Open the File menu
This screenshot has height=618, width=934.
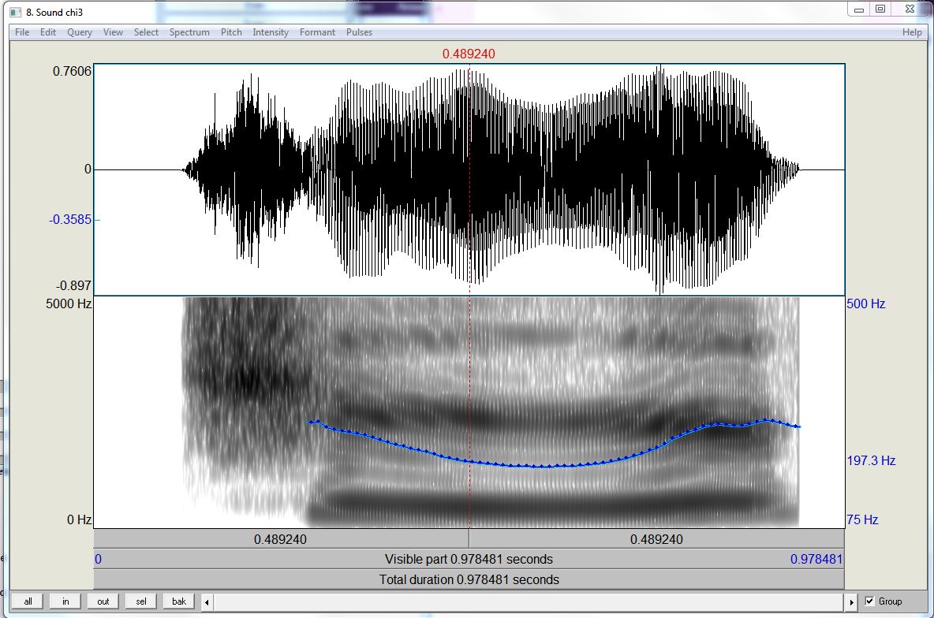(22, 32)
